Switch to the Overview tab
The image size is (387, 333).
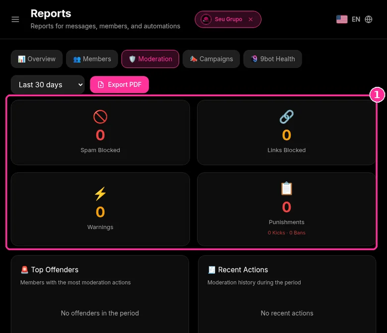pyautogui.click(x=37, y=59)
